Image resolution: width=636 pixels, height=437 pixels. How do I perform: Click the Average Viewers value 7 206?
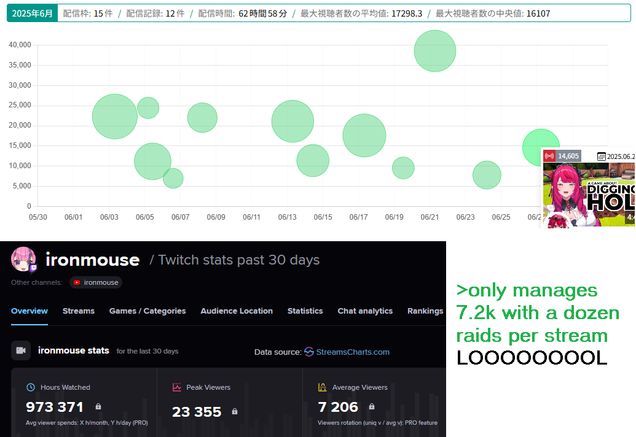(338, 407)
